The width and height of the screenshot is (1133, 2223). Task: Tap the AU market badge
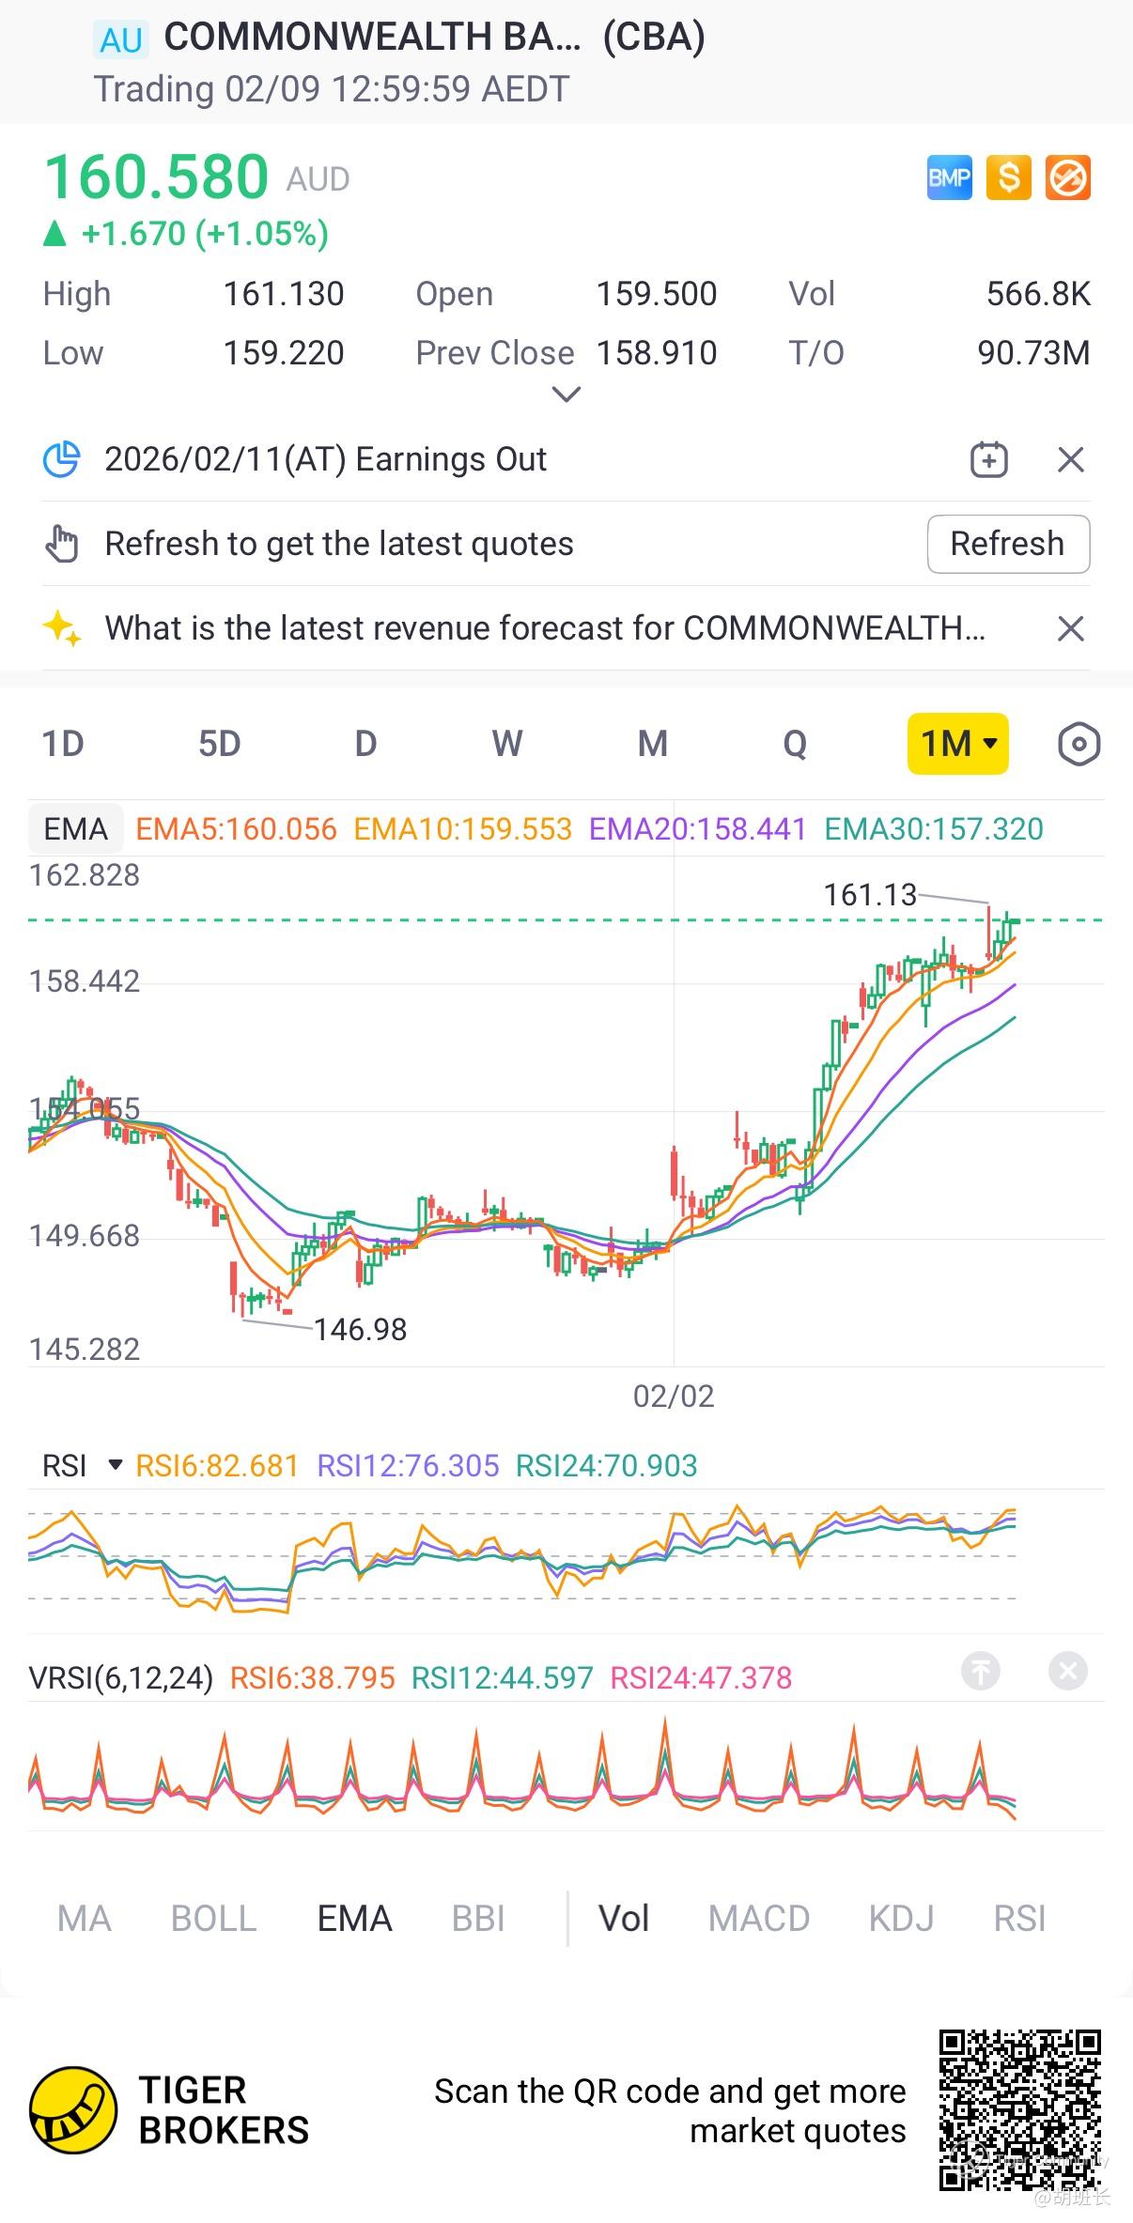pos(121,40)
